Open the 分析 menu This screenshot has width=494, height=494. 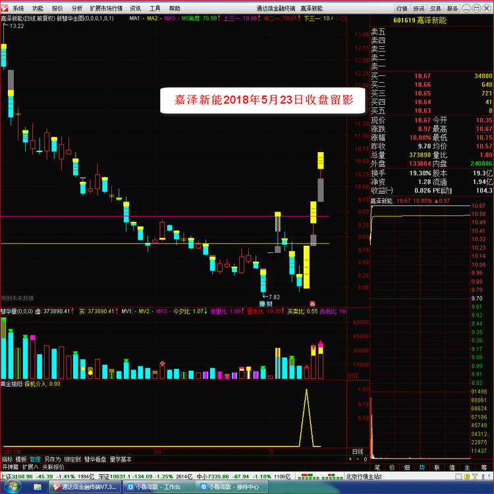pos(77,9)
